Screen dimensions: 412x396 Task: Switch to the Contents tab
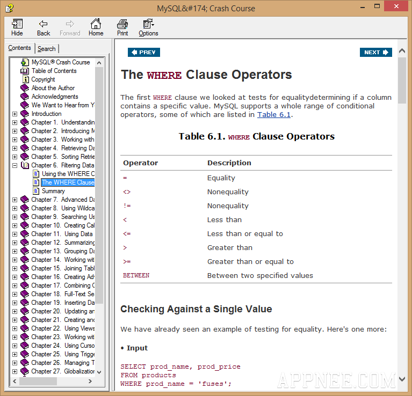click(x=19, y=48)
